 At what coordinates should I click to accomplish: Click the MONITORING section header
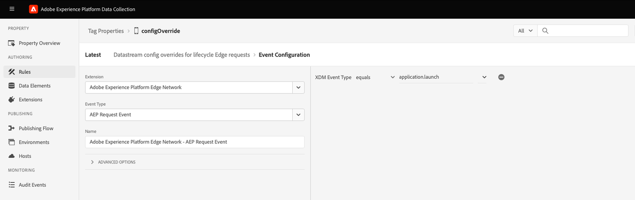(21, 170)
